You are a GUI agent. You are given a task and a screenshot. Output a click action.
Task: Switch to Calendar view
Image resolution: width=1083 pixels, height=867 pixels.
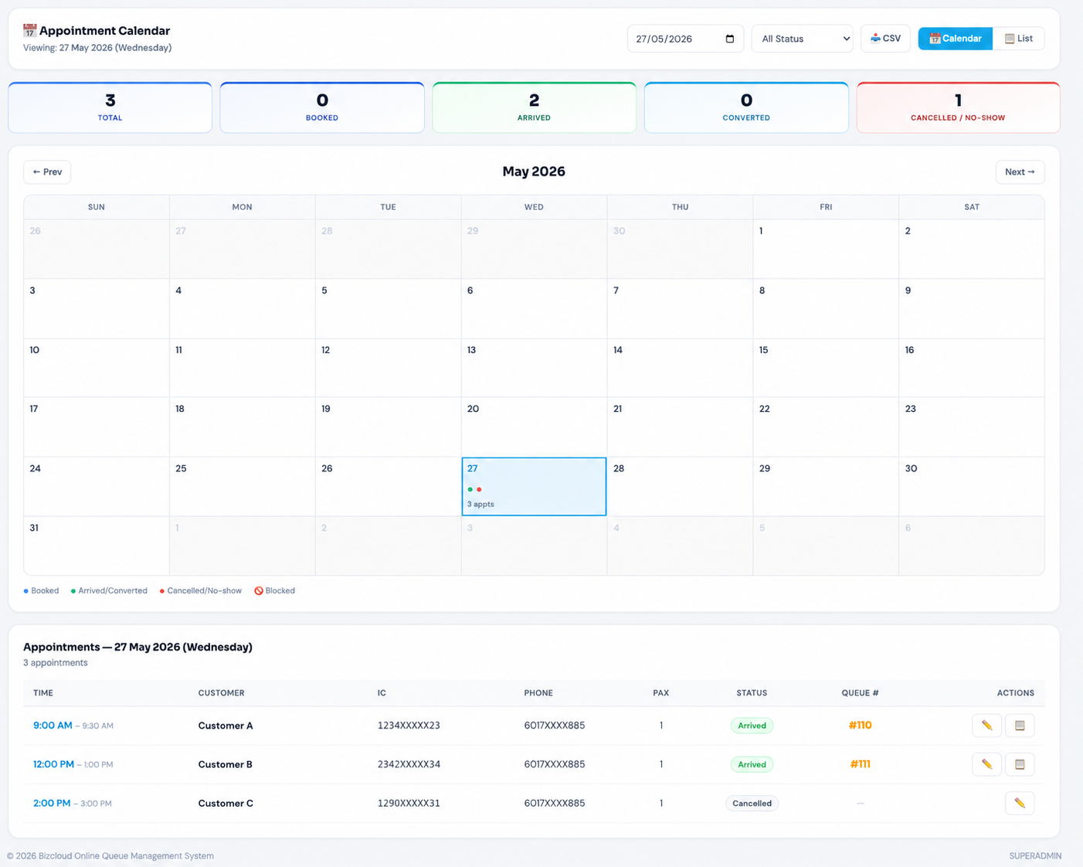click(x=955, y=39)
